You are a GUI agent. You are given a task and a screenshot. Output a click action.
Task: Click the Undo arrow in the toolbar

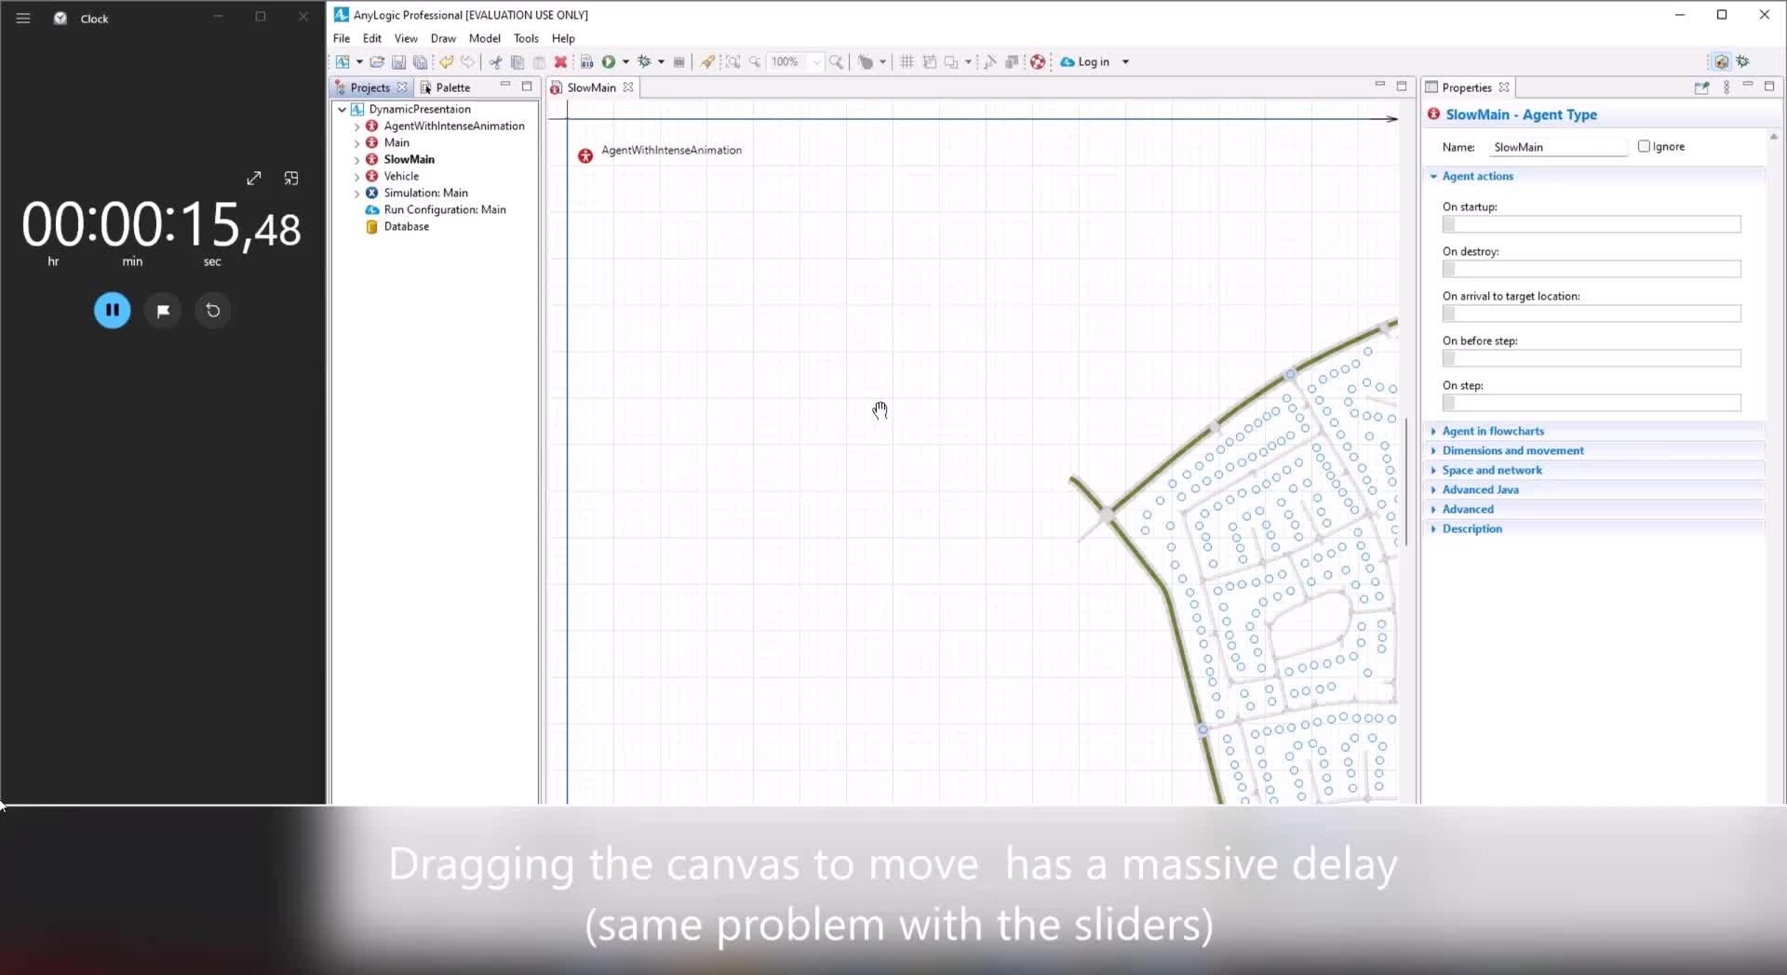pos(447,61)
